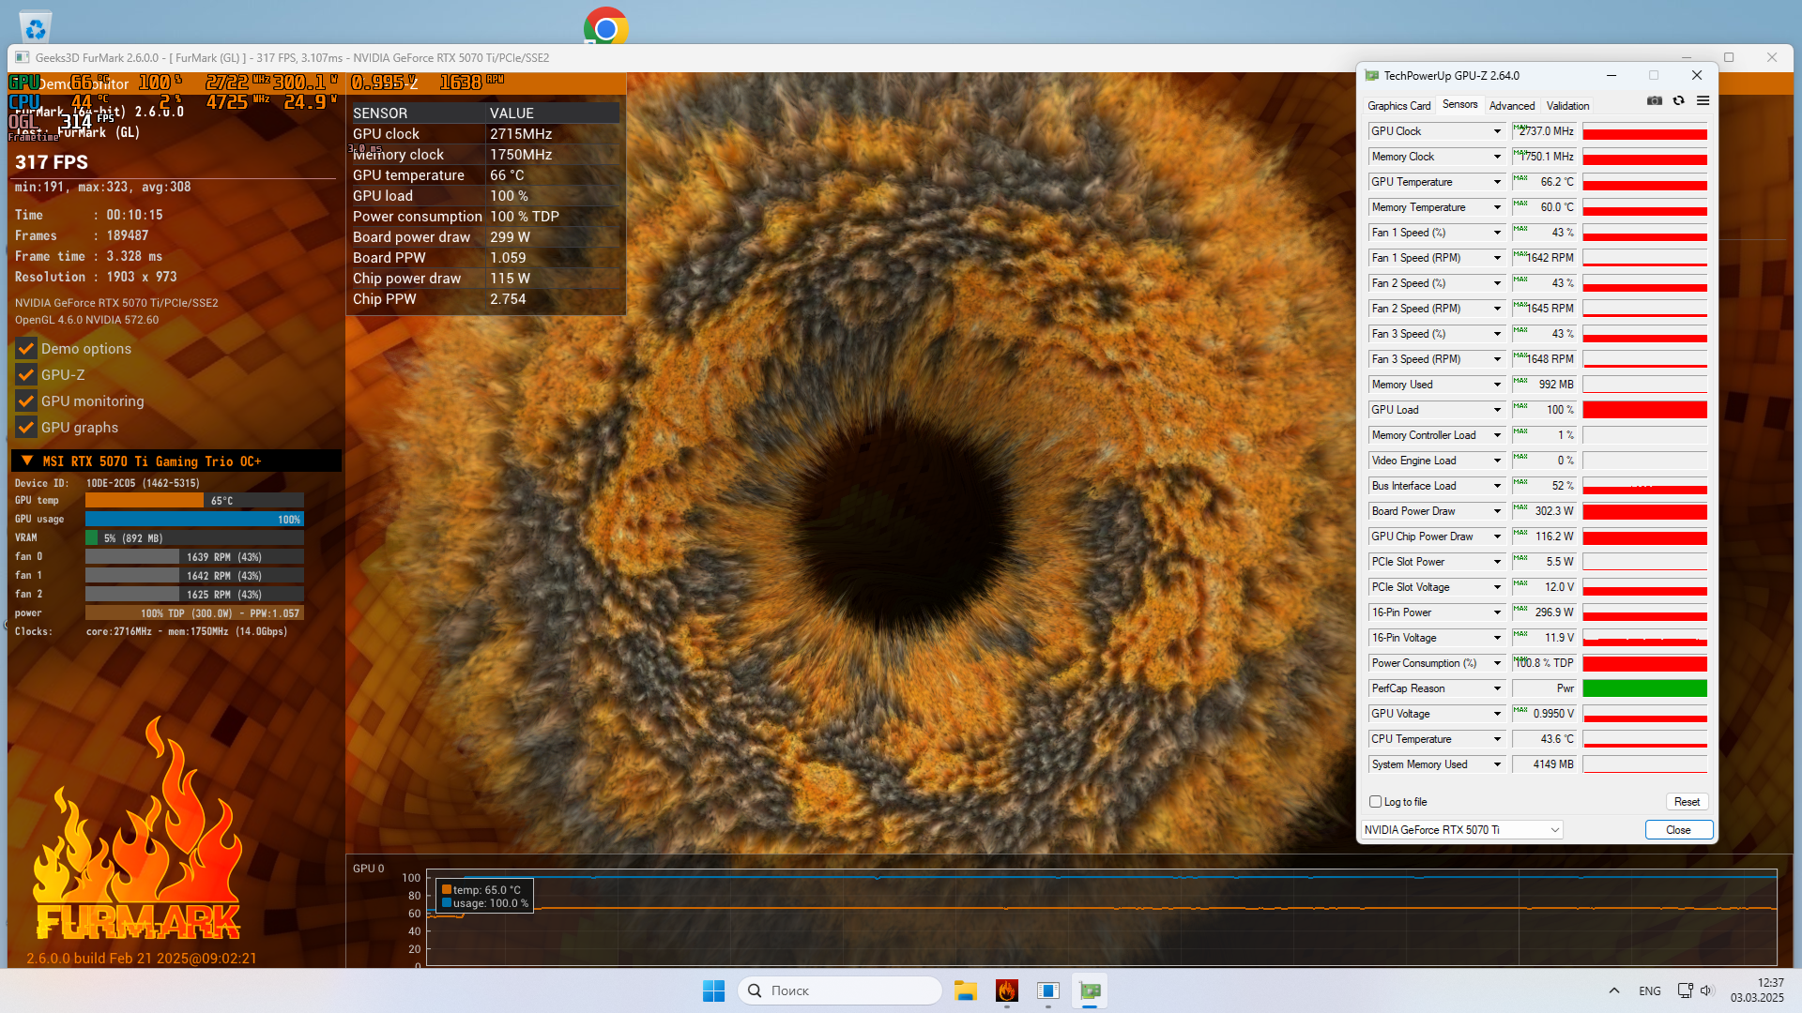The image size is (1802, 1013).
Task: Uncheck the Demo options checkbox
Action: point(26,348)
